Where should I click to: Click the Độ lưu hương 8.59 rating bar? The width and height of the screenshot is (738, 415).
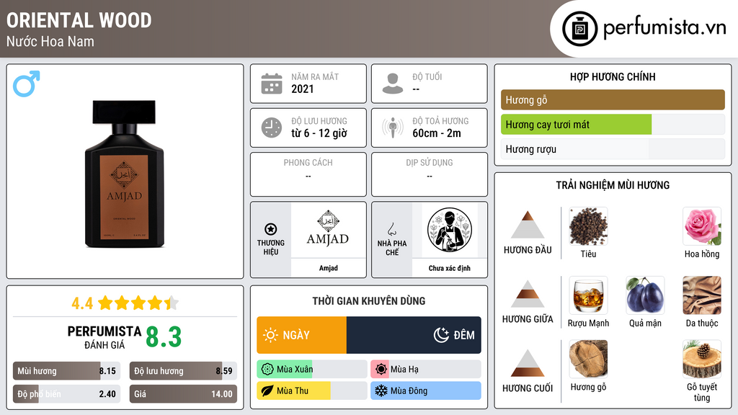tap(184, 371)
